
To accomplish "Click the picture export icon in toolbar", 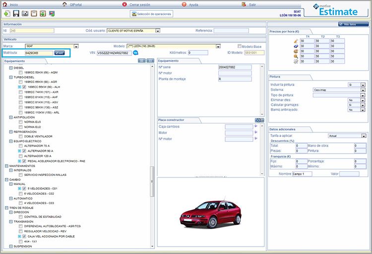I will pyautogui.click(x=52, y=13).
